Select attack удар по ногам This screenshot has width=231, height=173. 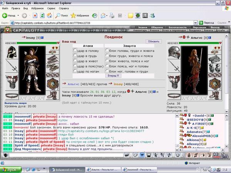coord(75,71)
